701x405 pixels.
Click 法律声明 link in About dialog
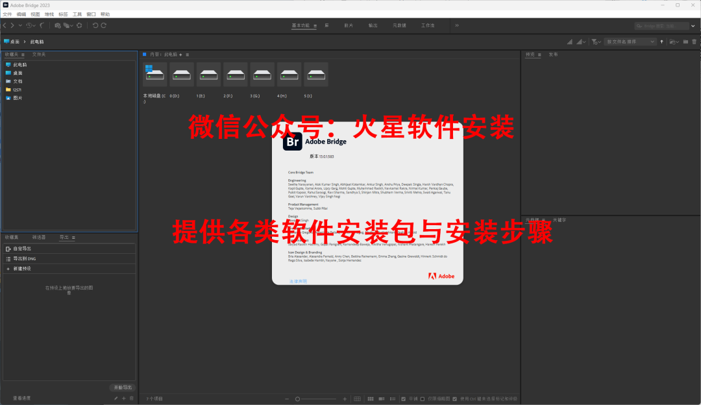(298, 281)
